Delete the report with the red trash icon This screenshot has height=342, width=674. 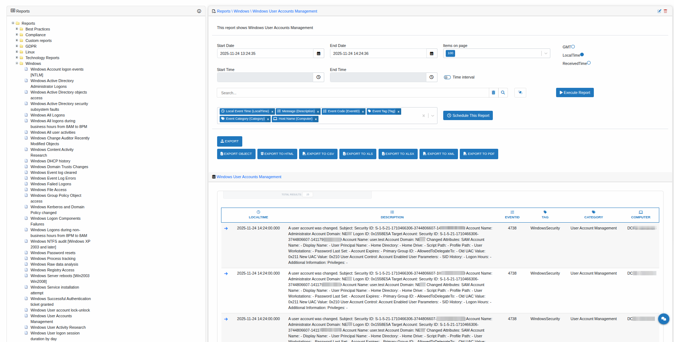665,11
